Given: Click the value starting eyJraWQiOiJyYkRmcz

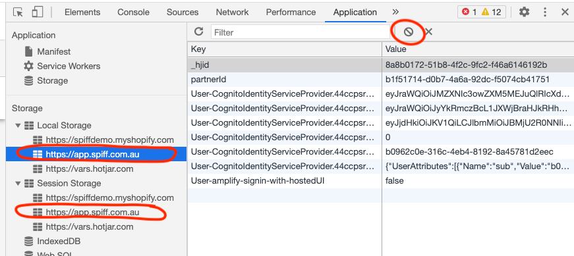Looking at the screenshot, I should click(477, 109).
